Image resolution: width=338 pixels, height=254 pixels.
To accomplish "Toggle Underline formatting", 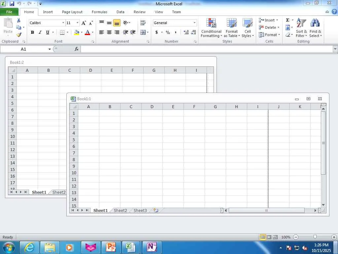I will (x=48, y=32).
